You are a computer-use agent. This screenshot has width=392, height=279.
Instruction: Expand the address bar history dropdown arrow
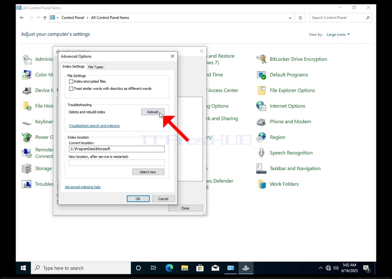290,18
